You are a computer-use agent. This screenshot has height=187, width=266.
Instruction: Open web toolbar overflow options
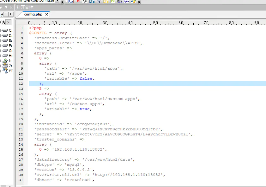click(139, 2)
